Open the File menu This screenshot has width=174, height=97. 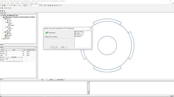[2, 3]
